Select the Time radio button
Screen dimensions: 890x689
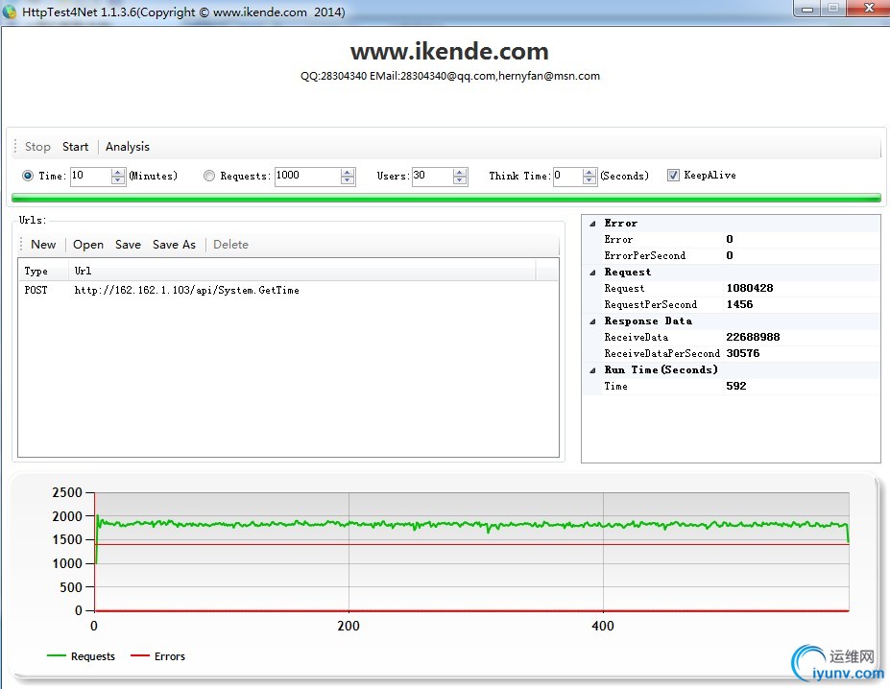coord(27,176)
